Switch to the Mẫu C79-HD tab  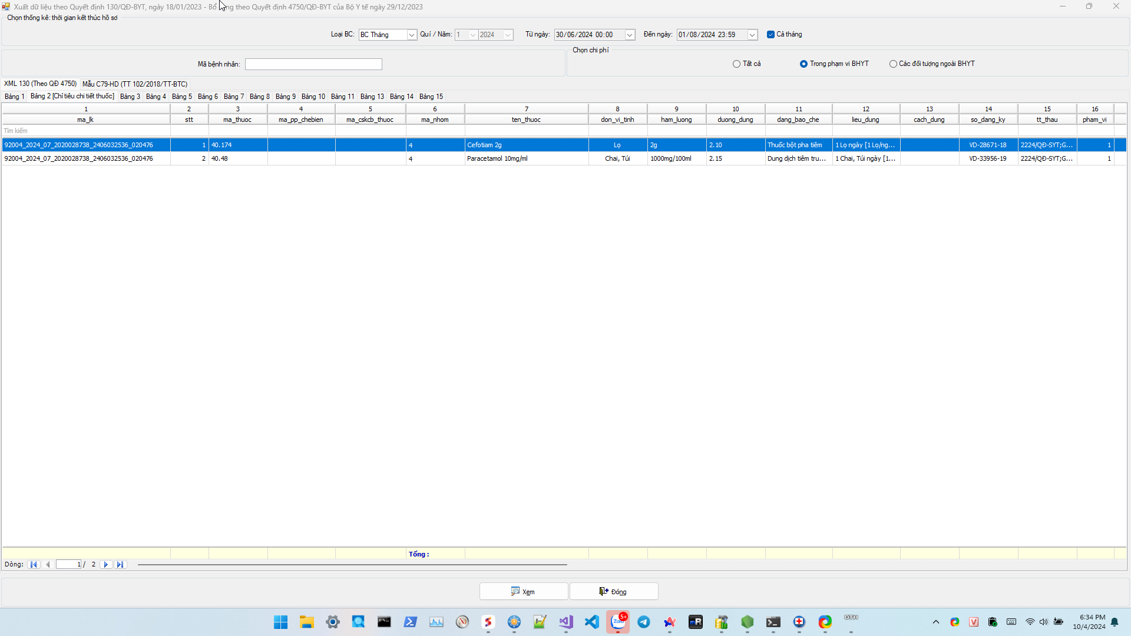pos(135,84)
